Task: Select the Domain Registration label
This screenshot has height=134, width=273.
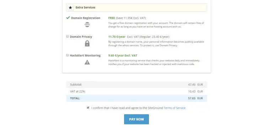Action: [x=85, y=18]
